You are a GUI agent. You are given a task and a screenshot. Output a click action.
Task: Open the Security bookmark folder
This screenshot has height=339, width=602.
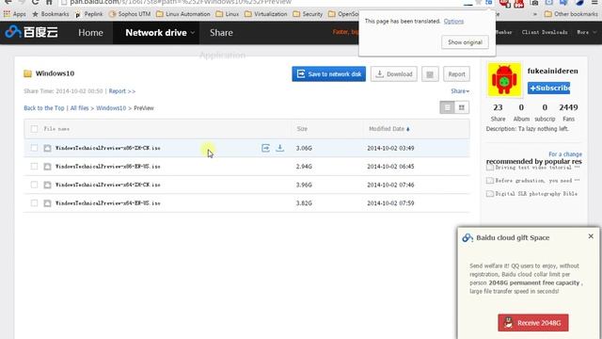coord(308,14)
